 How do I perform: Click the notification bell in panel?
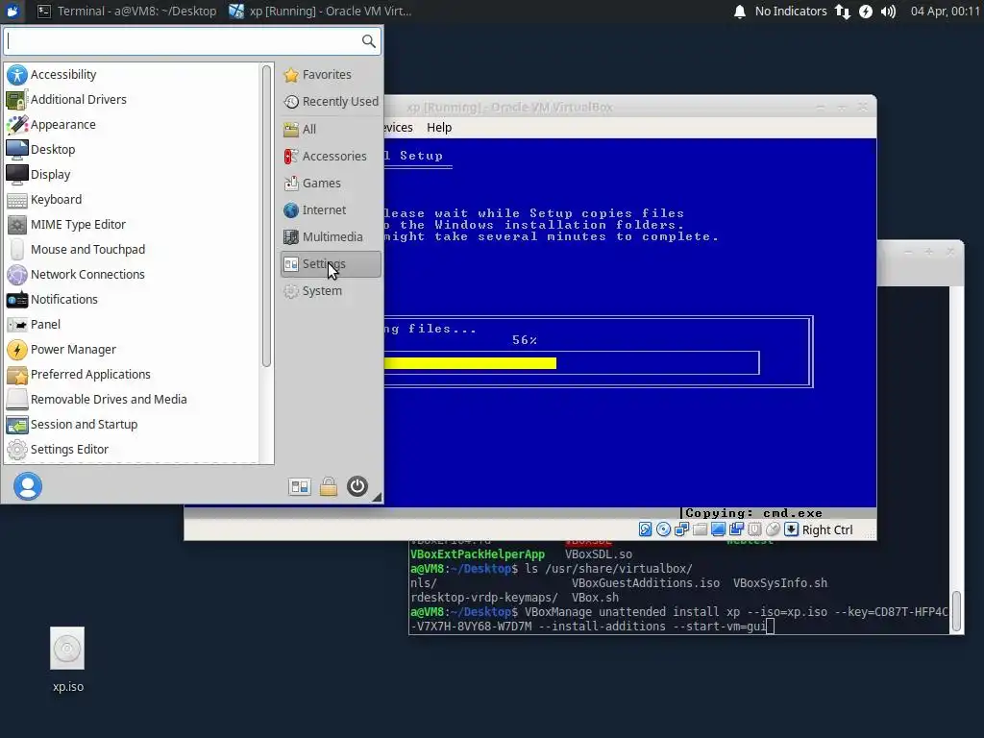click(x=740, y=12)
